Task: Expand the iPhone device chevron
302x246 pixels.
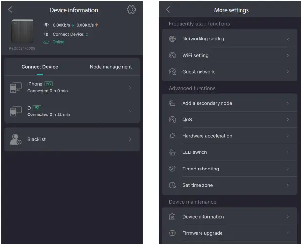Action: 130,88
